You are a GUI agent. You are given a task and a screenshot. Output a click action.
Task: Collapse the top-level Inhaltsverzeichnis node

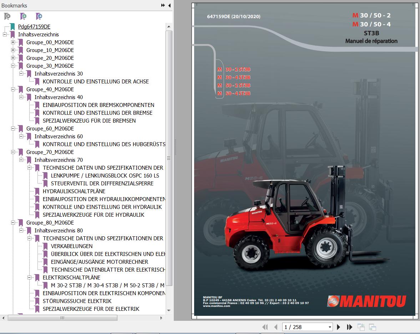coord(5,34)
